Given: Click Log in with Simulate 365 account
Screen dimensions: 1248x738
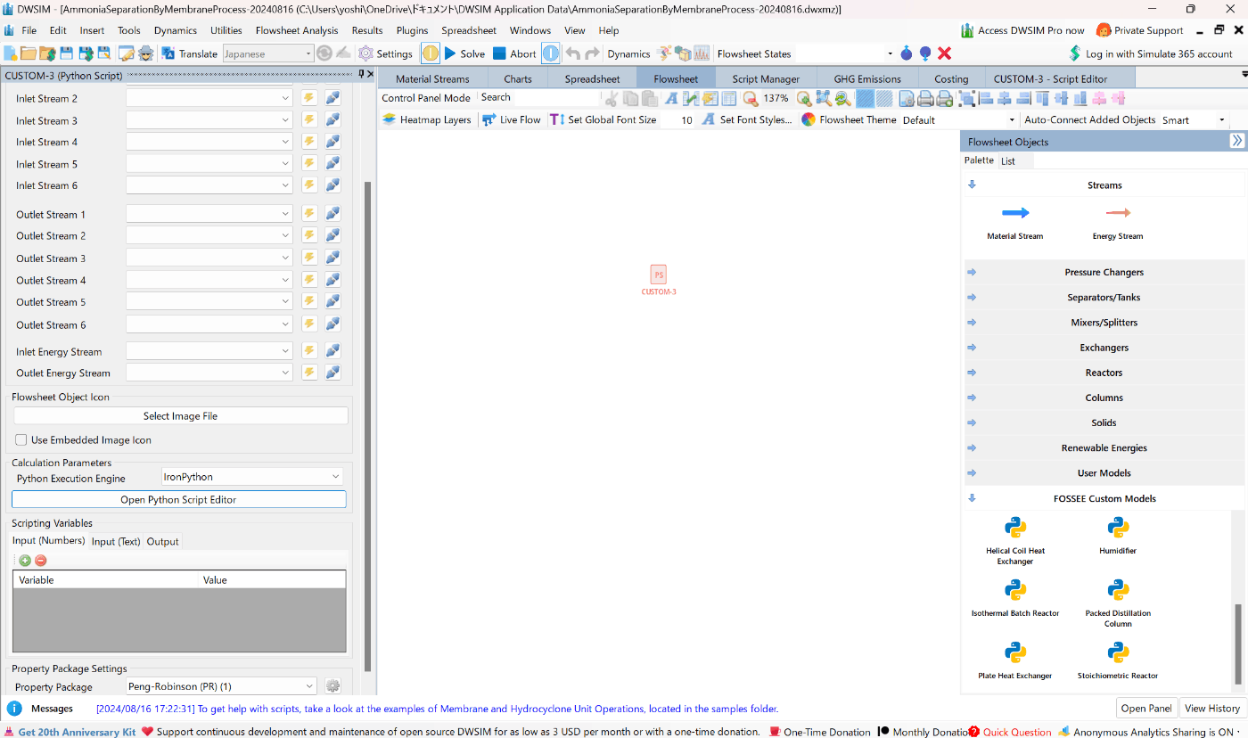Looking at the screenshot, I should point(1150,53).
